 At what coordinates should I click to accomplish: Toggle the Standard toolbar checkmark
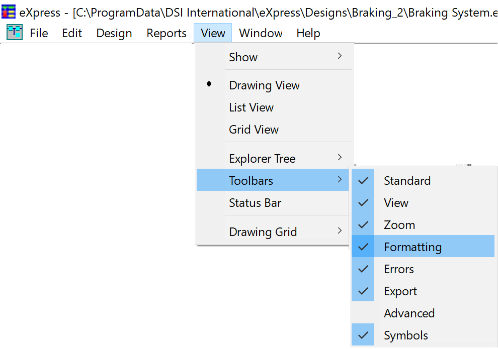(423, 180)
